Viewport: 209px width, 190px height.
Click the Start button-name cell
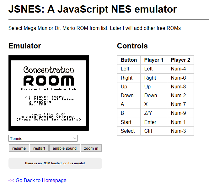[x=129, y=122]
